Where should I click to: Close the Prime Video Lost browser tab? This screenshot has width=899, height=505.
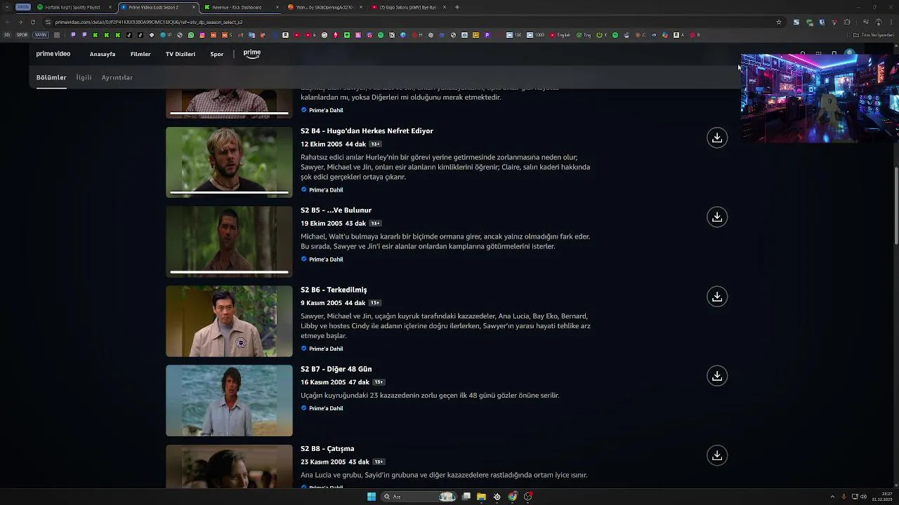click(193, 7)
